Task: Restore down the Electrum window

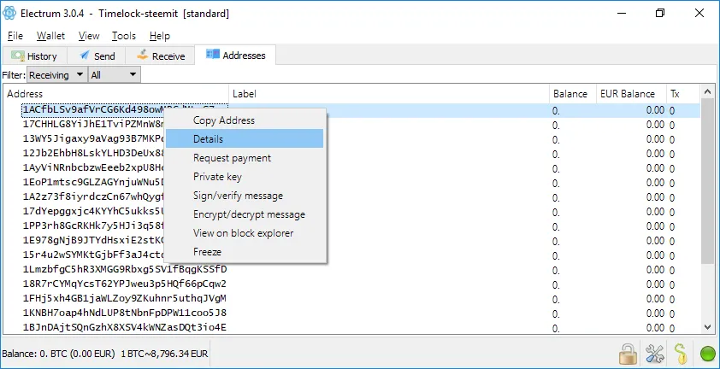Action: click(x=660, y=14)
